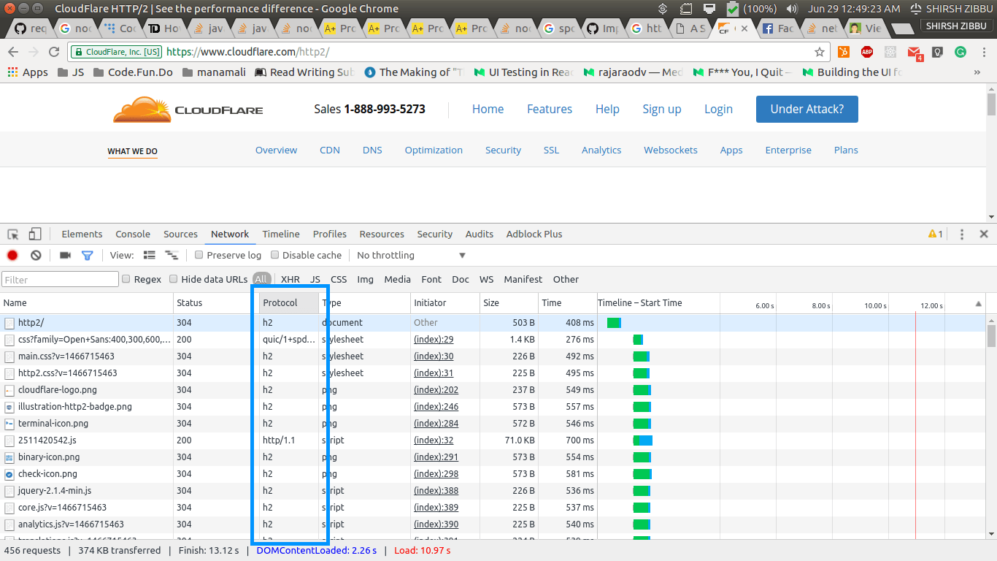The width and height of the screenshot is (997, 561).
Task: Click the orange HubSpot extension icon
Action: coord(844,52)
